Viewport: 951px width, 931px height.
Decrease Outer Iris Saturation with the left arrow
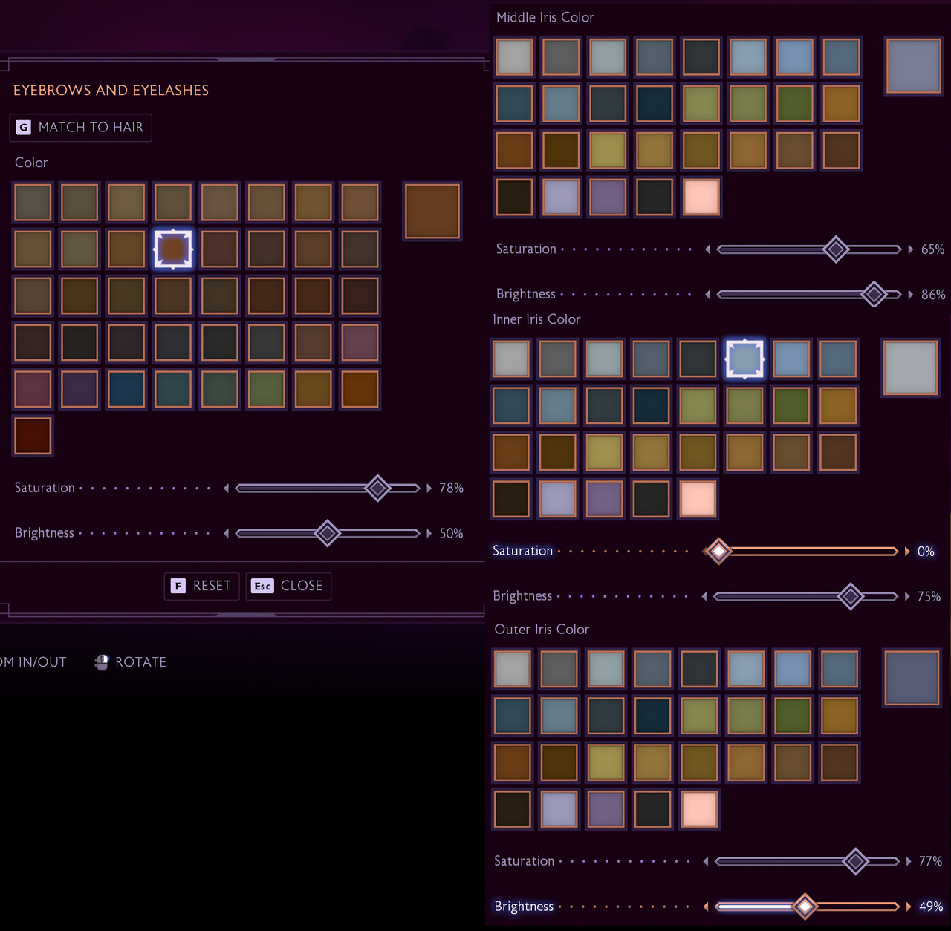pyautogui.click(x=706, y=861)
